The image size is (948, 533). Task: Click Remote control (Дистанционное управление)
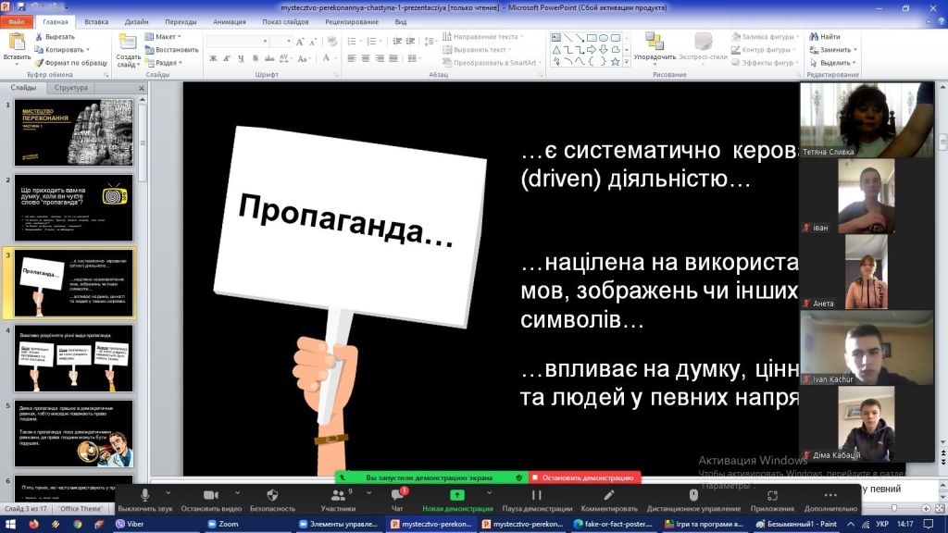[693, 500]
